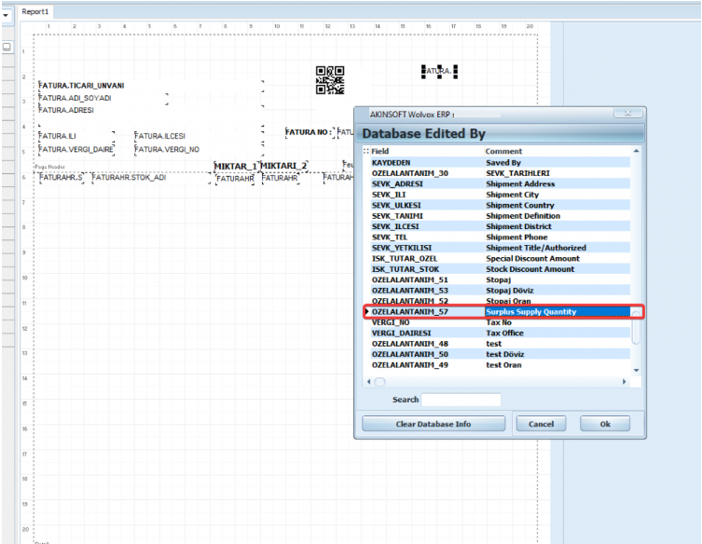Select the SEVK_YETKILISI row

501,248
